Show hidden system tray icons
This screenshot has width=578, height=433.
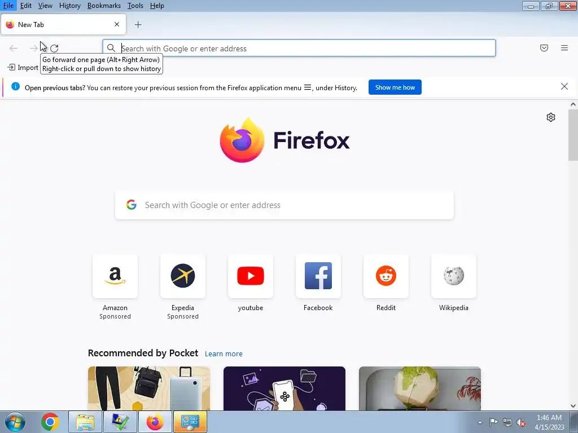coord(480,422)
